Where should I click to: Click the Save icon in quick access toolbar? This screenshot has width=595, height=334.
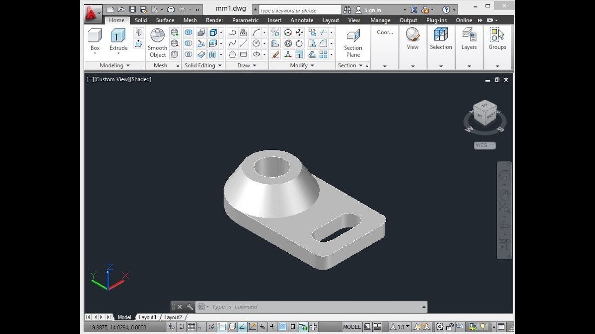tap(132, 9)
